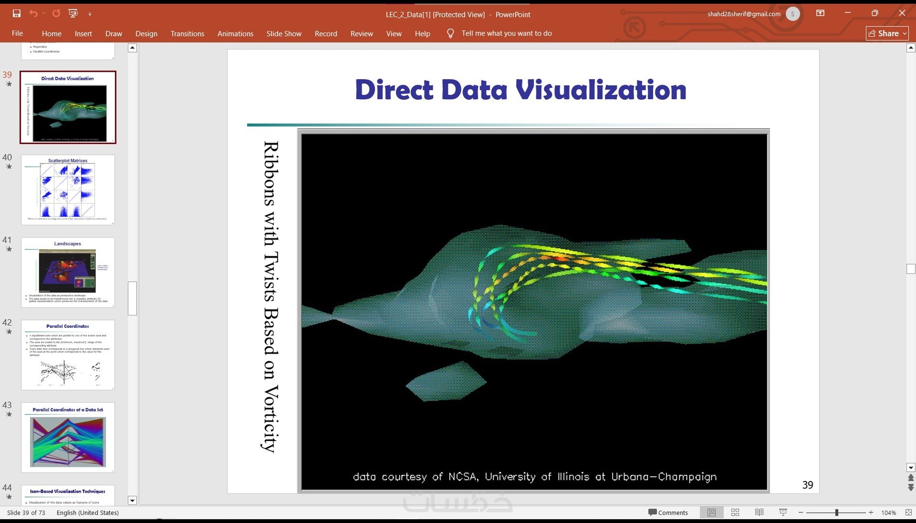Click the vertical text Ribbons with Twists
Screen dimensions: 916x523
pos(270,297)
